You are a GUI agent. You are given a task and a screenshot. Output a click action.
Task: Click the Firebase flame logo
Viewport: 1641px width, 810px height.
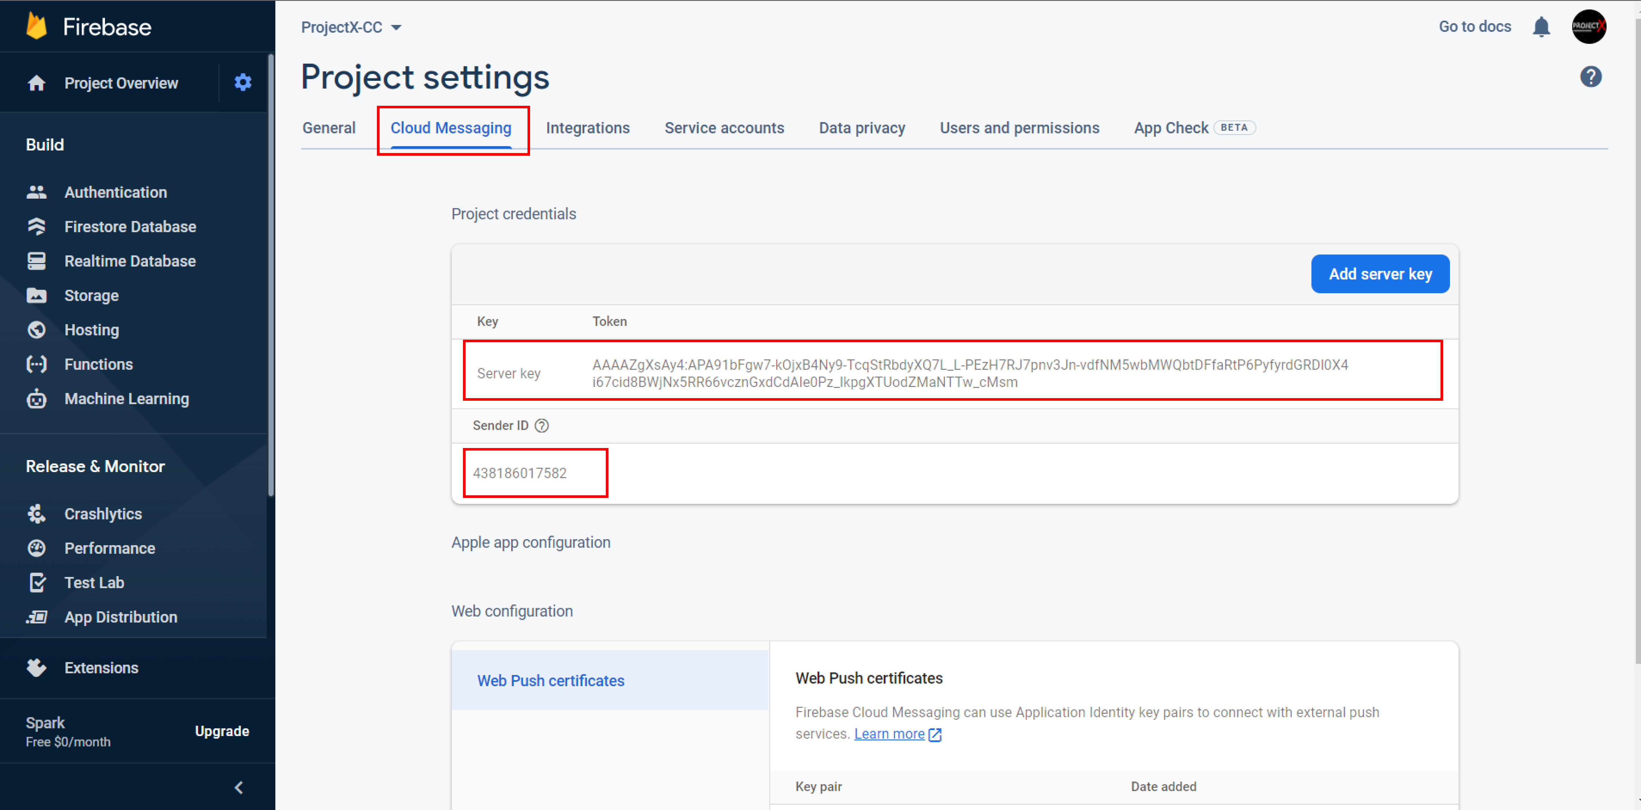tap(37, 26)
